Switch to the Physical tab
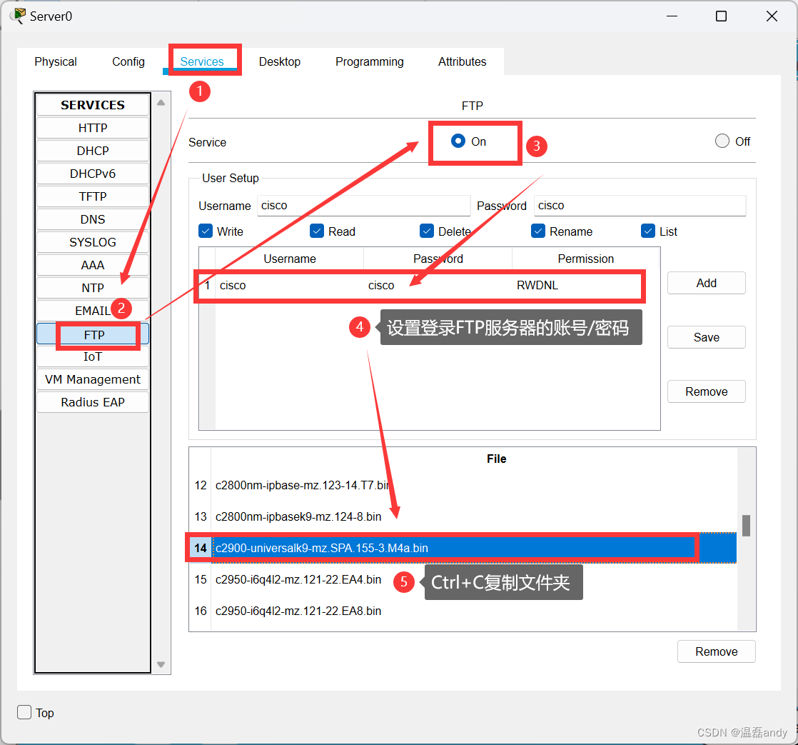This screenshot has width=798, height=745. pyautogui.click(x=56, y=61)
